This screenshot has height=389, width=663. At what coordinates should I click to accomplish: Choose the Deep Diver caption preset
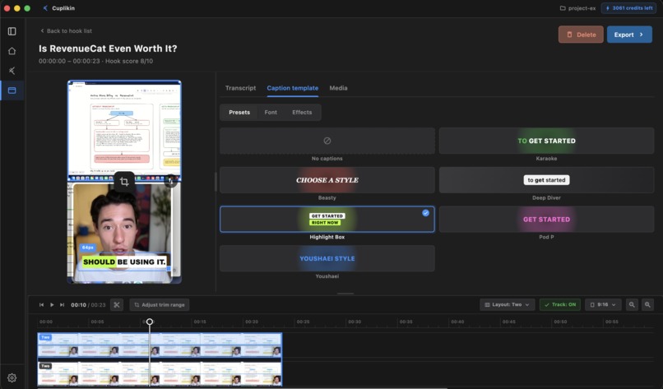547,180
